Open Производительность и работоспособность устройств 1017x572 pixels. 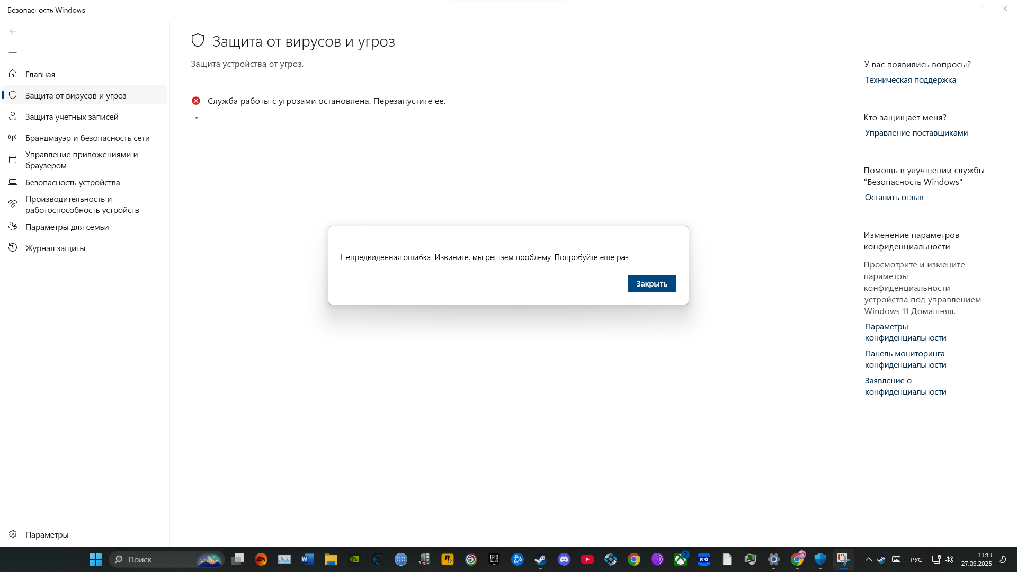pos(85,204)
